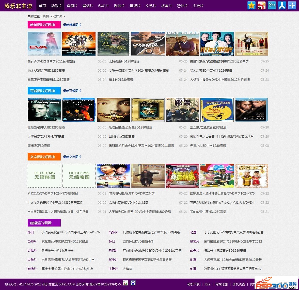
Task: Open the 首页 navigation tab
Action: [42, 6]
